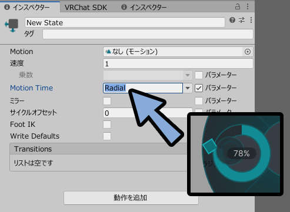This screenshot has width=290, height=212.
Task: Enable the multiplier parameter checkbox
Action: [199, 75]
